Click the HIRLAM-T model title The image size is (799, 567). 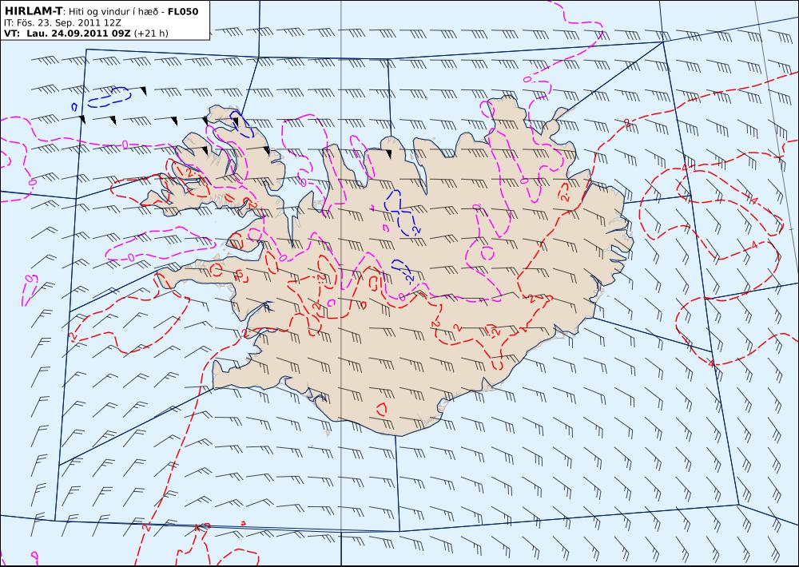pos(33,11)
